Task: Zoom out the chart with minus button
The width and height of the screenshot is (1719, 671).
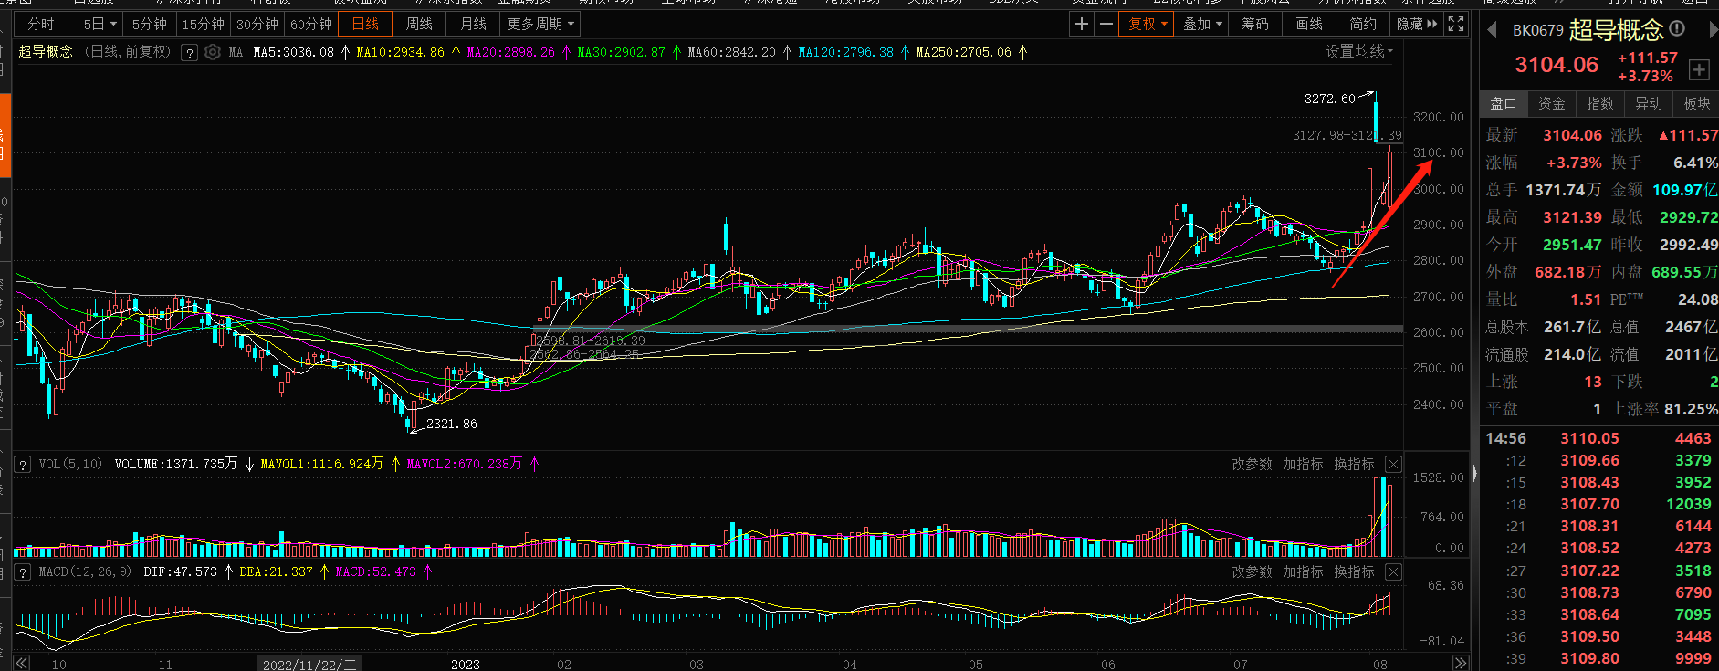Action: [x=1106, y=25]
